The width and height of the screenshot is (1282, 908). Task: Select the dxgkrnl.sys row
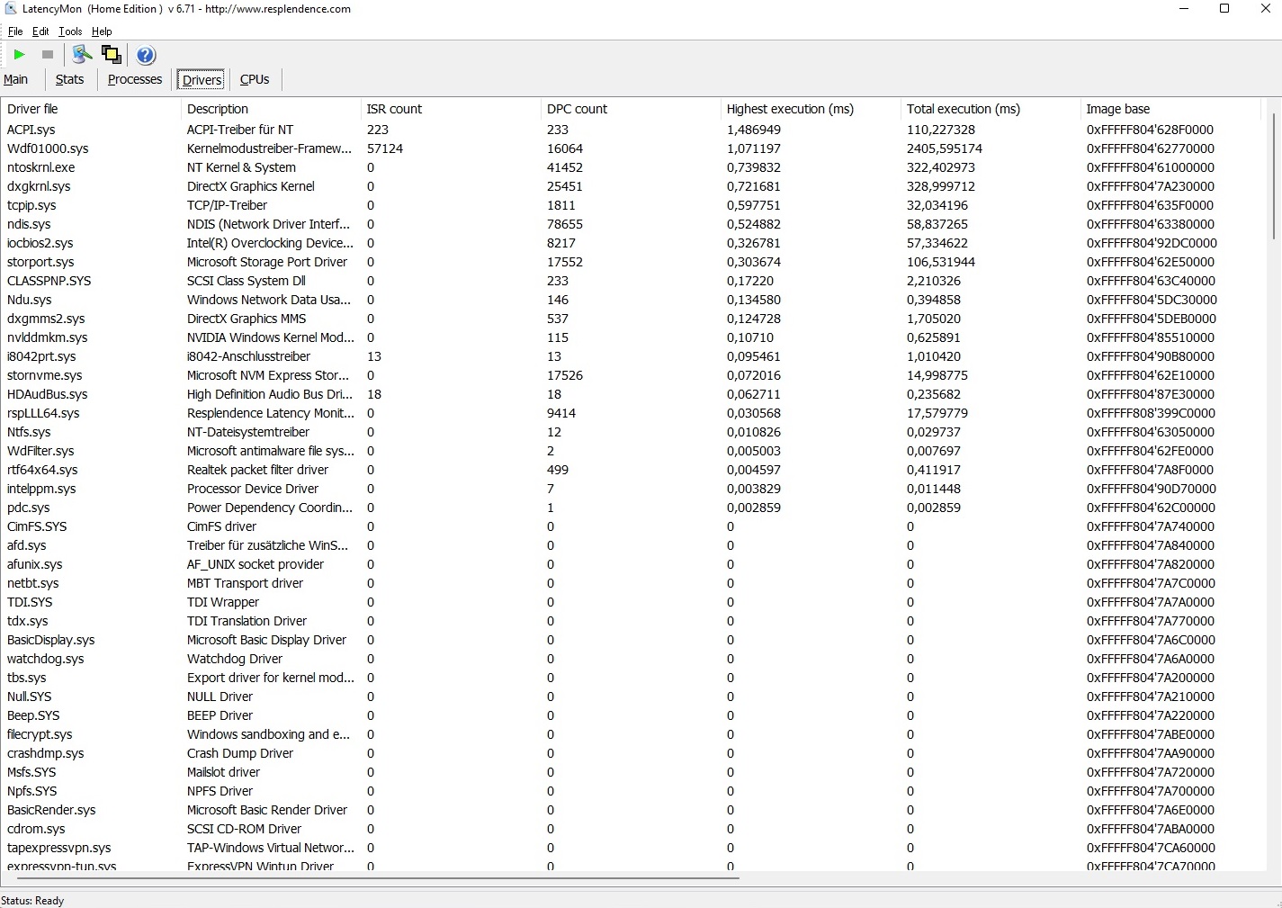(x=633, y=186)
